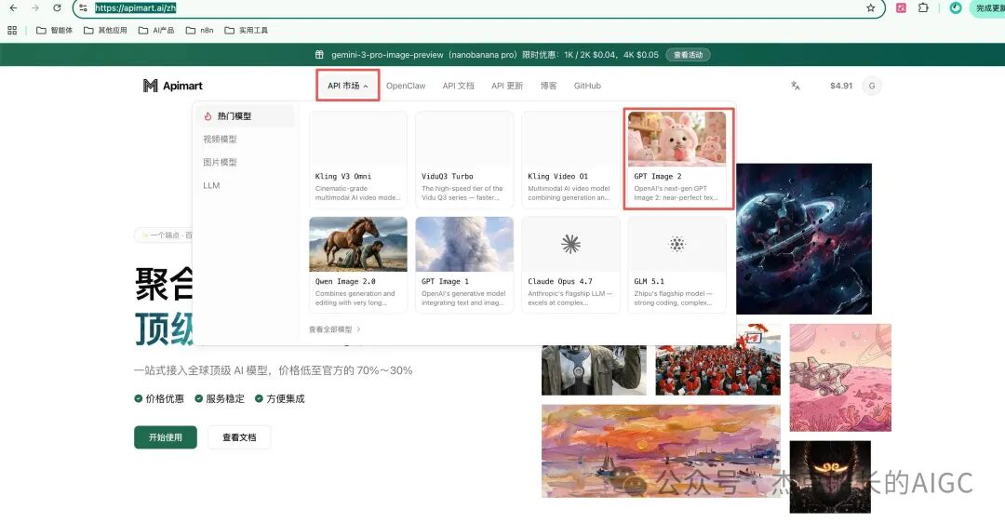Open the API 更新 nav item
Screen dimensions: 1005x523
507,86
